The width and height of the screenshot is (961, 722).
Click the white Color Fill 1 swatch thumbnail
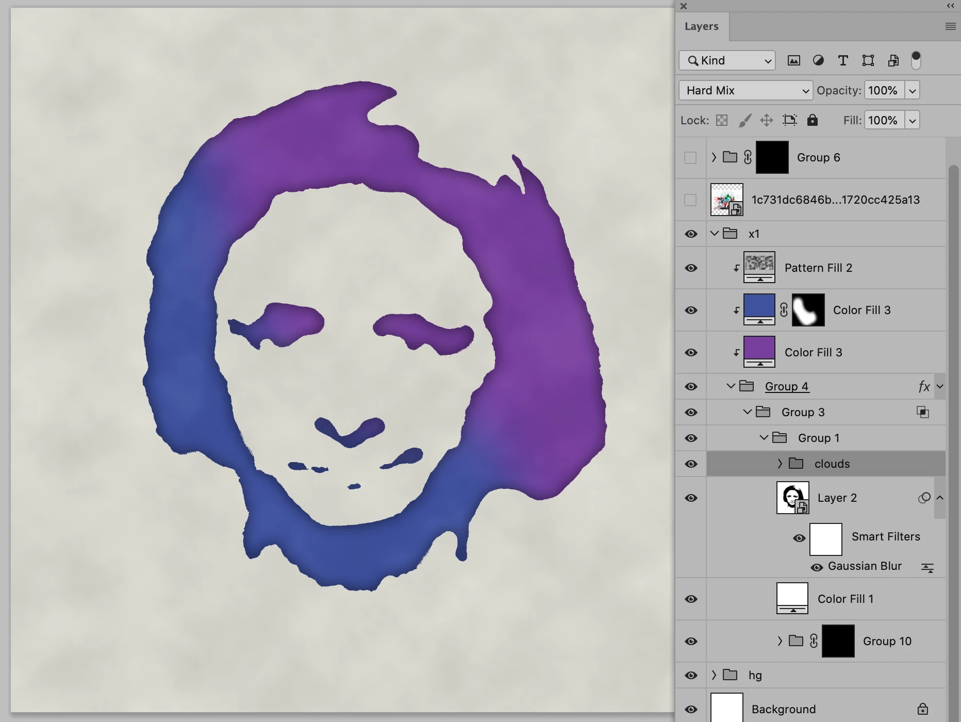(x=792, y=598)
